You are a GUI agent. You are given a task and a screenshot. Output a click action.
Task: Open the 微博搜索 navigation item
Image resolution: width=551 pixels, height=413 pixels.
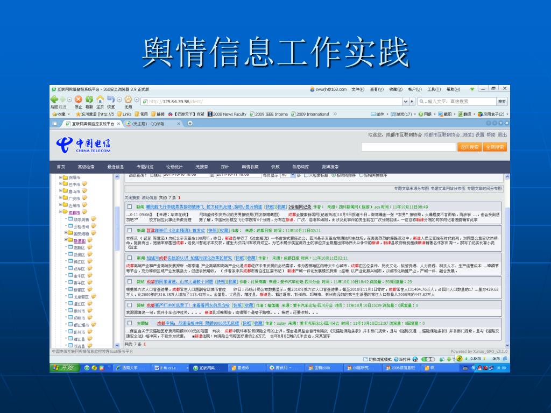pos(330,167)
